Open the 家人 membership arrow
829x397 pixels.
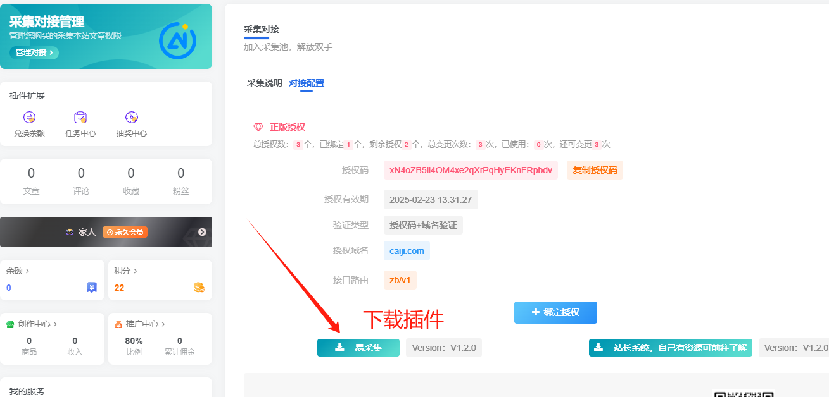(202, 232)
